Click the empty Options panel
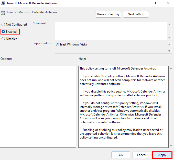This screenshot has height=160, width=174. click(x=38, y=107)
